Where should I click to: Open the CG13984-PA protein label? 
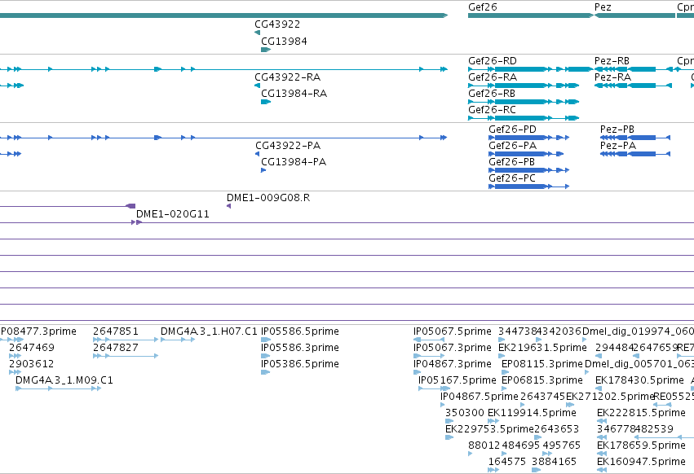(x=294, y=162)
